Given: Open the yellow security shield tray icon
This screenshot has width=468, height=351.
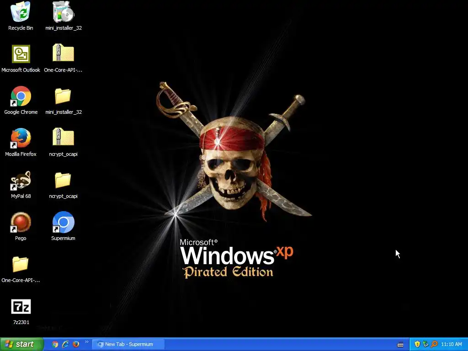Looking at the screenshot, I should tap(417, 344).
